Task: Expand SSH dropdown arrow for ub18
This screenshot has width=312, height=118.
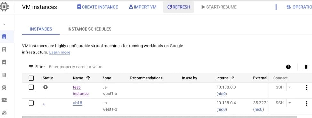Action: click(x=290, y=103)
